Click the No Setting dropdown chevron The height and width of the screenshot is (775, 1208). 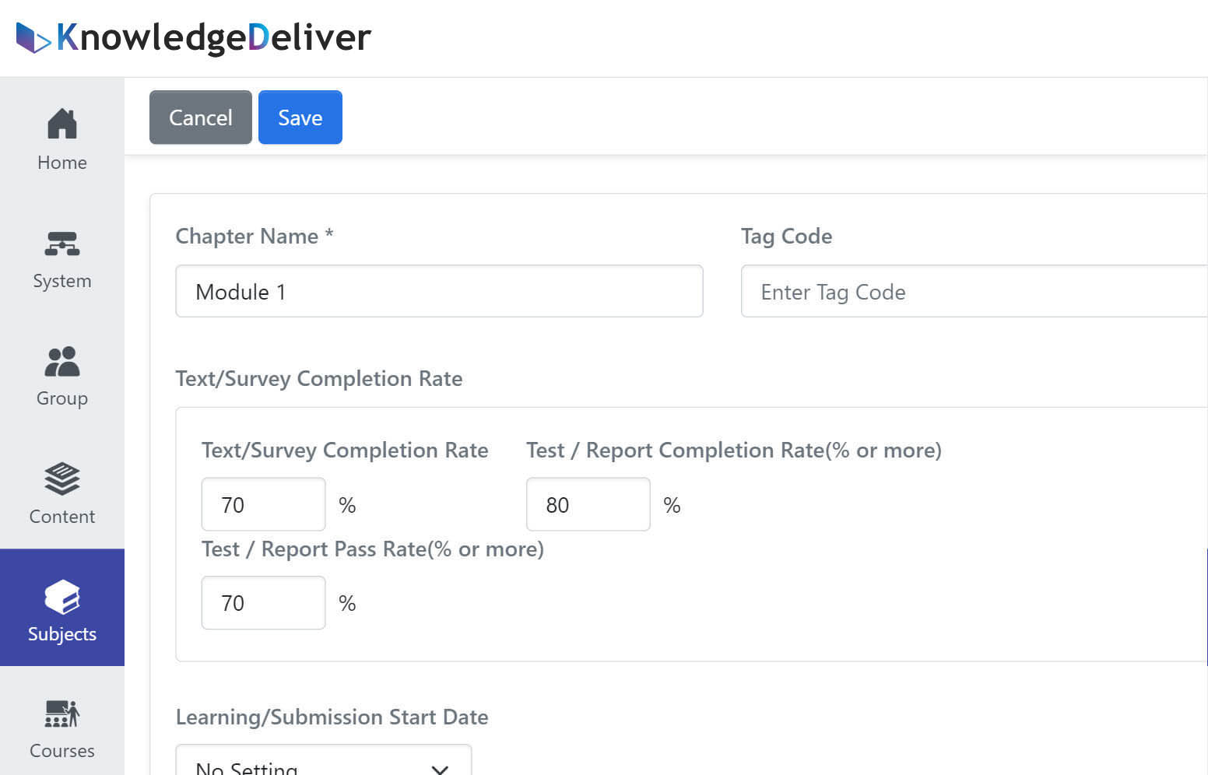coord(440,769)
